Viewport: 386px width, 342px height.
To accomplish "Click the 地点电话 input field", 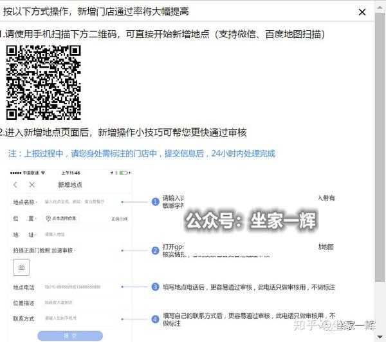I will (x=73, y=287).
